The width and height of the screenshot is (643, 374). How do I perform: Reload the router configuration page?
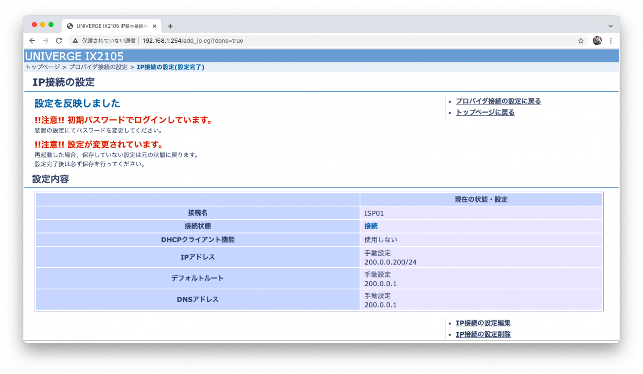point(58,41)
